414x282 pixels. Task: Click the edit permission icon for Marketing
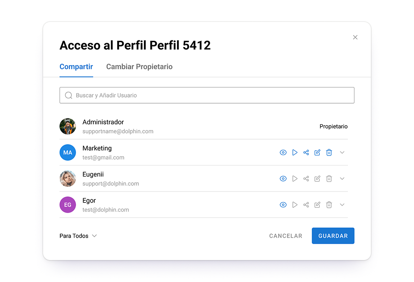coord(318,152)
